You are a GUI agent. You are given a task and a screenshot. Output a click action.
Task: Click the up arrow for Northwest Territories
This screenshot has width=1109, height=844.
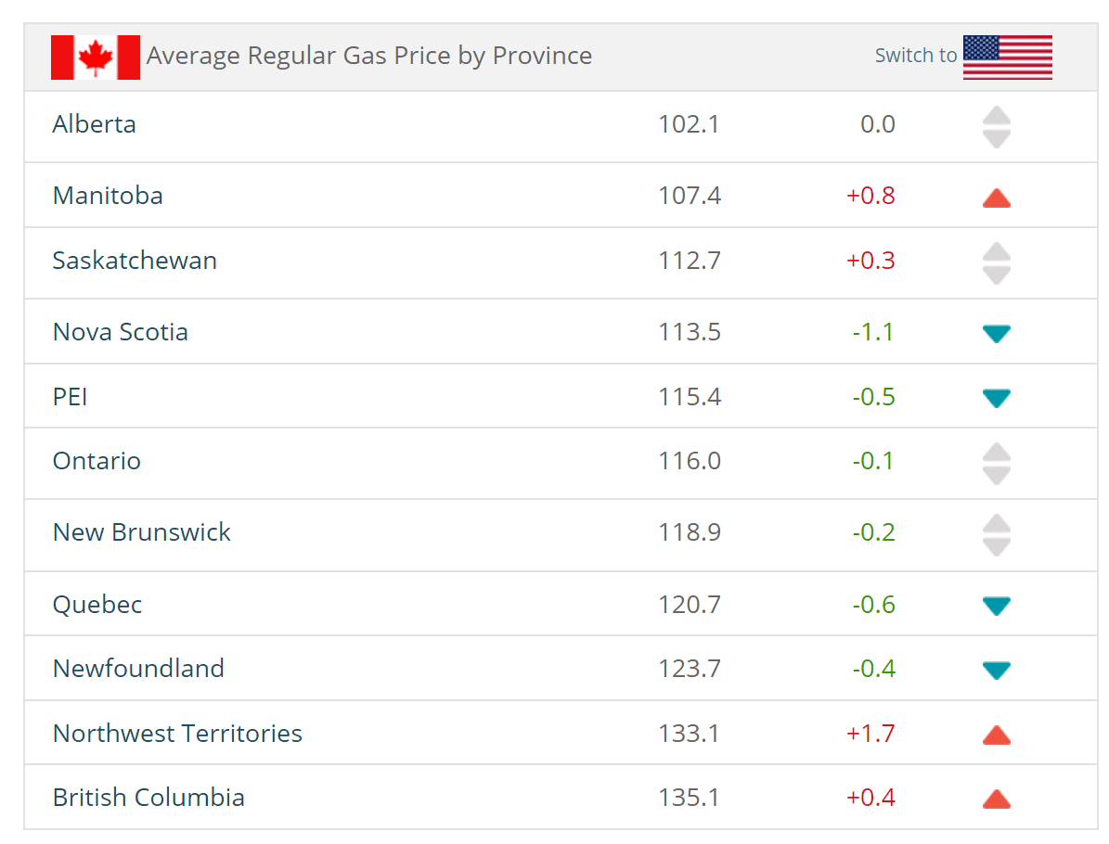[996, 734]
